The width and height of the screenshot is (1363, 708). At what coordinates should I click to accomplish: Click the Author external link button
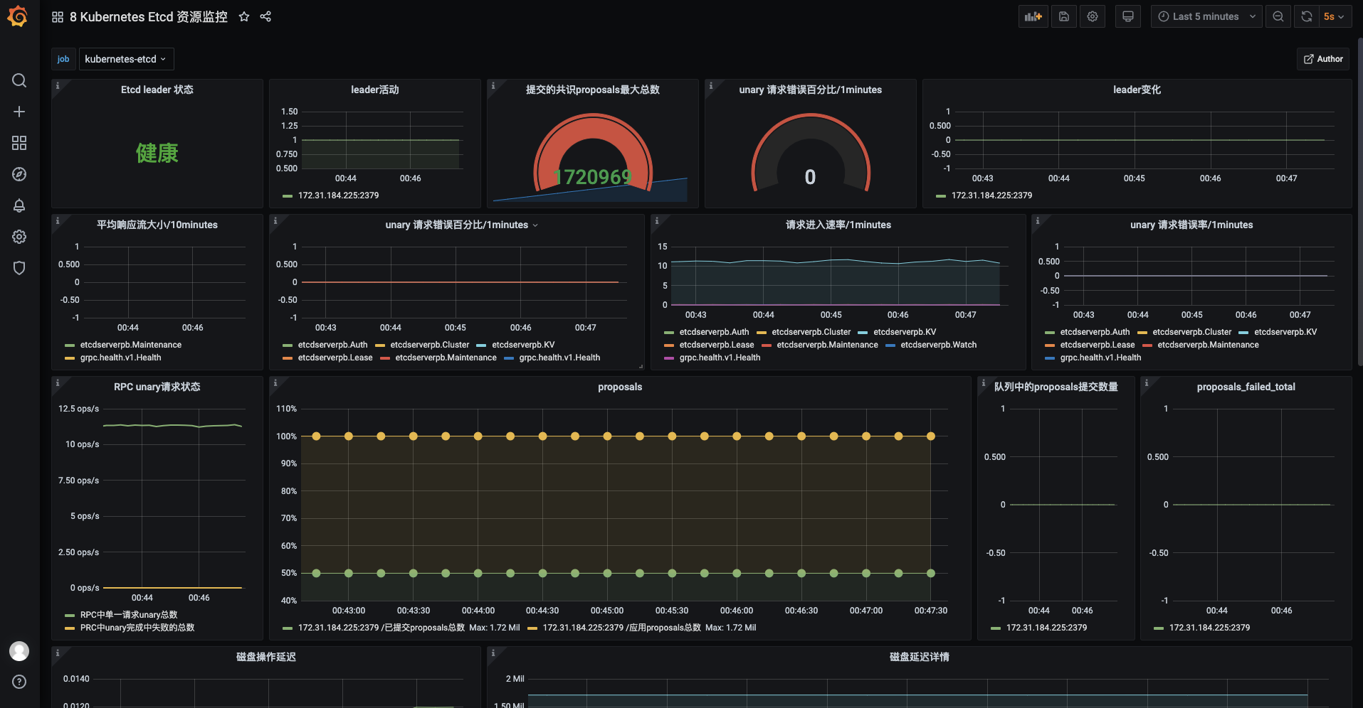(x=1323, y=59)
